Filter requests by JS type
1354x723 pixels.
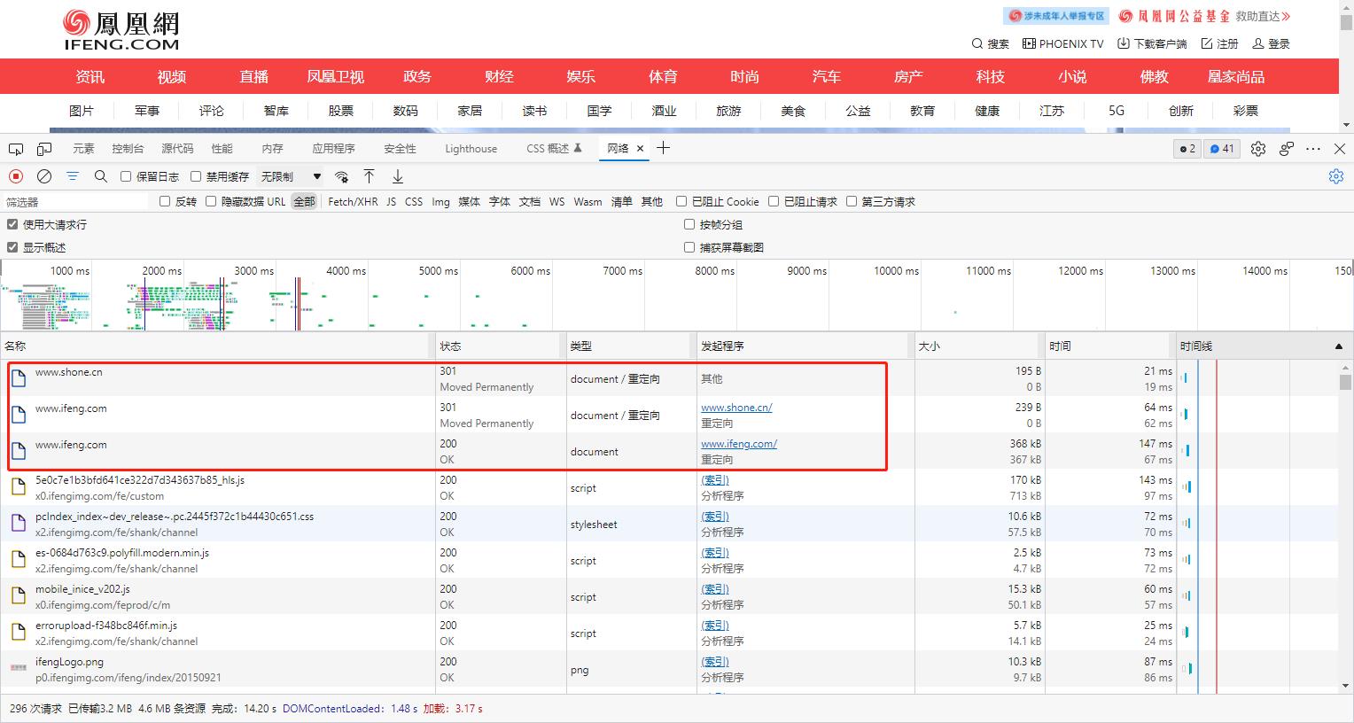point(391,201)
